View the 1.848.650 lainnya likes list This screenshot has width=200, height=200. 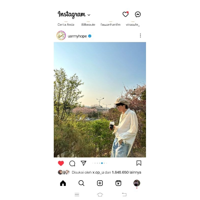[126, 172]
